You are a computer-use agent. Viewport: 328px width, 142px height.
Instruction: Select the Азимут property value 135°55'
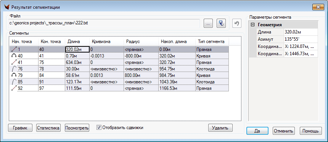tap(301, 39)
